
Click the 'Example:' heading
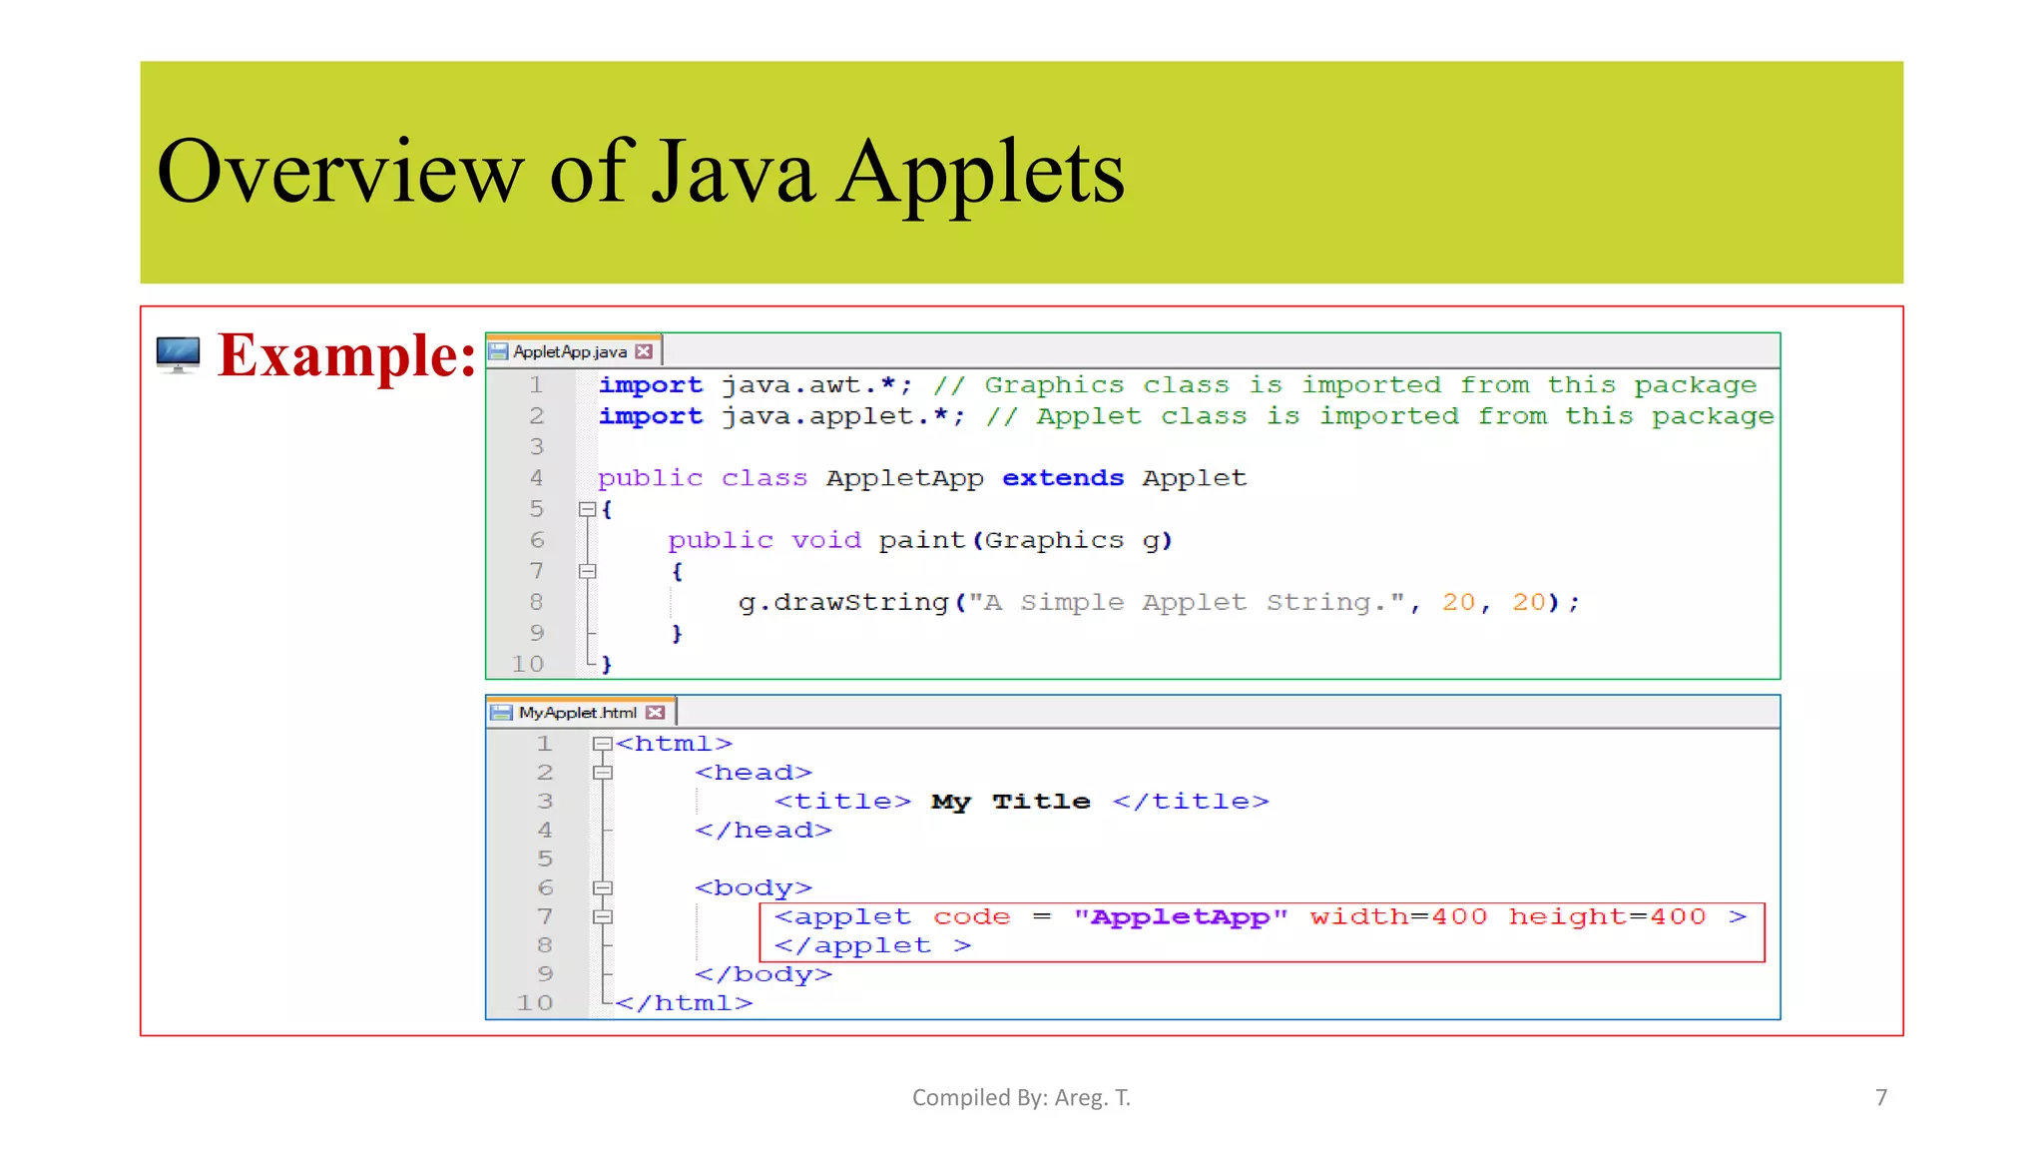click(x=346, y=355)
